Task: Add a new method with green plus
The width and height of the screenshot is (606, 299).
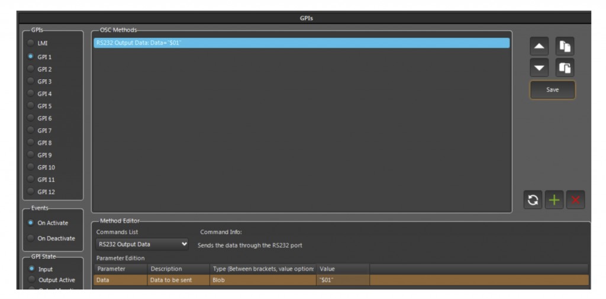Action: (553, 200)
